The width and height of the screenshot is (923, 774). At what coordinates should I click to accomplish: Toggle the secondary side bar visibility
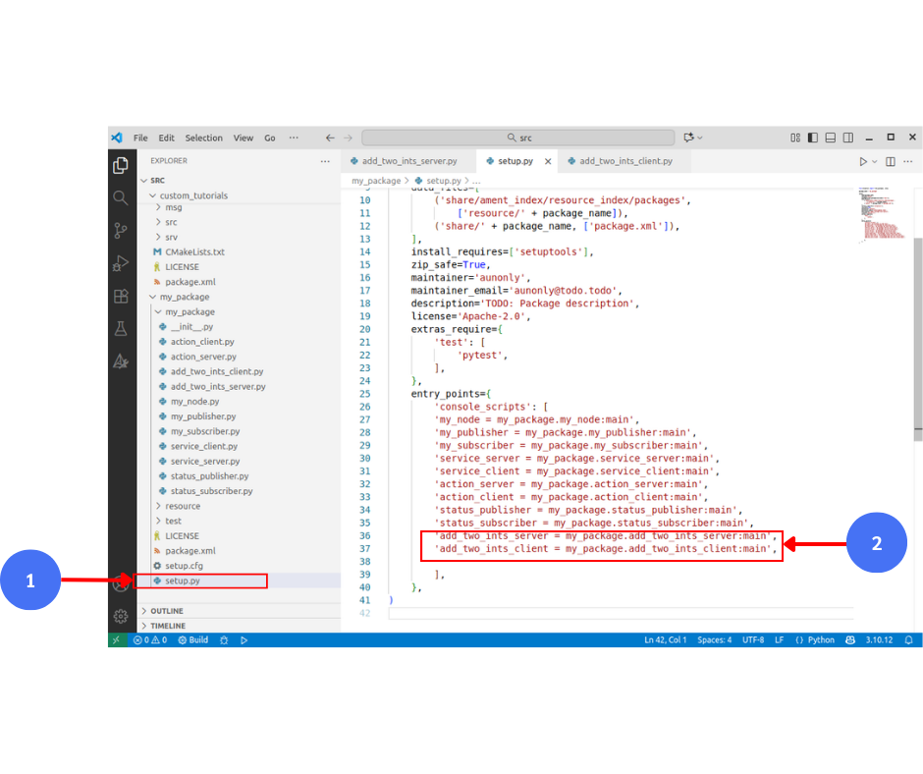coord(847,138)
